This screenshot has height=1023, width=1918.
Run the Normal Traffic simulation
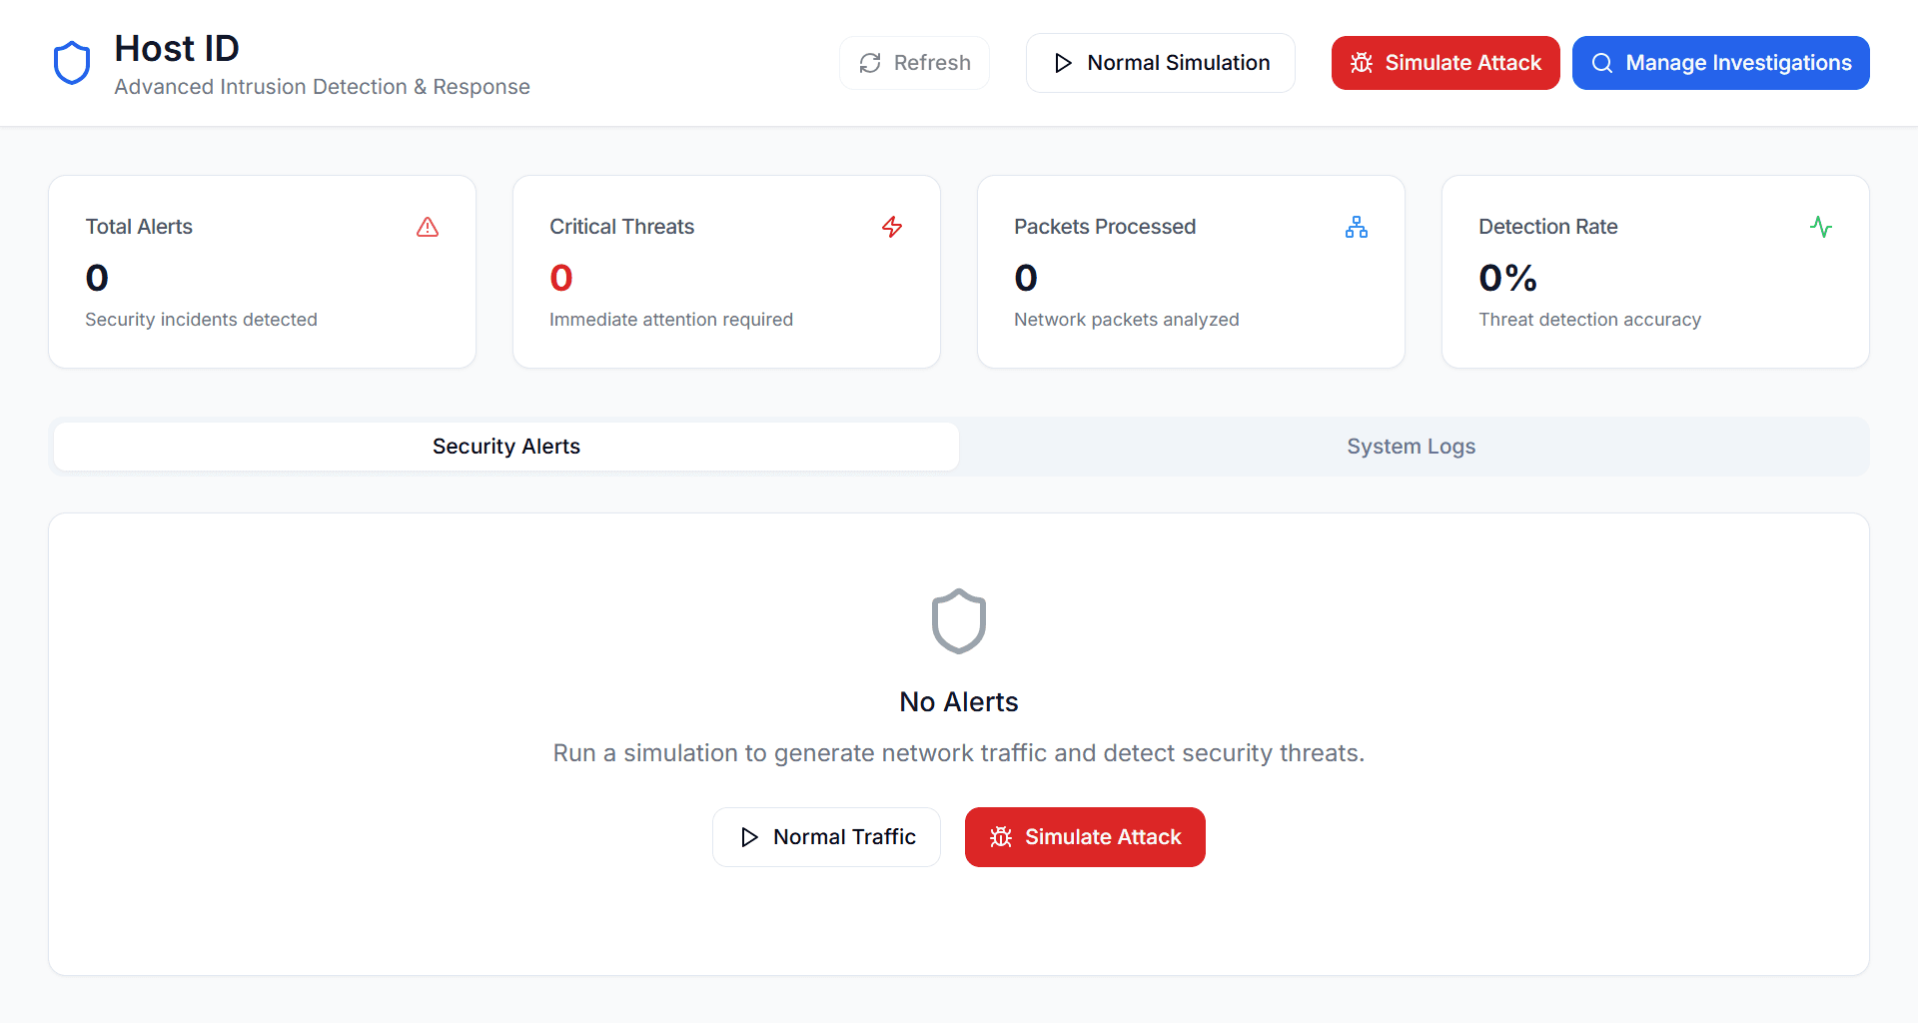tap(826, 837)
